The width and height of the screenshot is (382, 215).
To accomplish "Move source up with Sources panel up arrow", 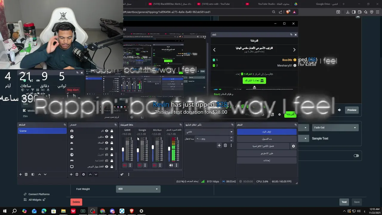I will (90, 174).
